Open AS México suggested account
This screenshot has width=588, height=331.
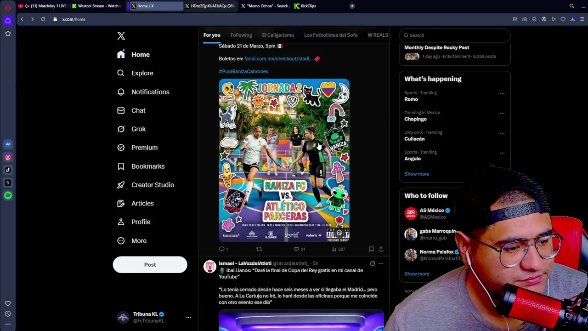[432, 214]
